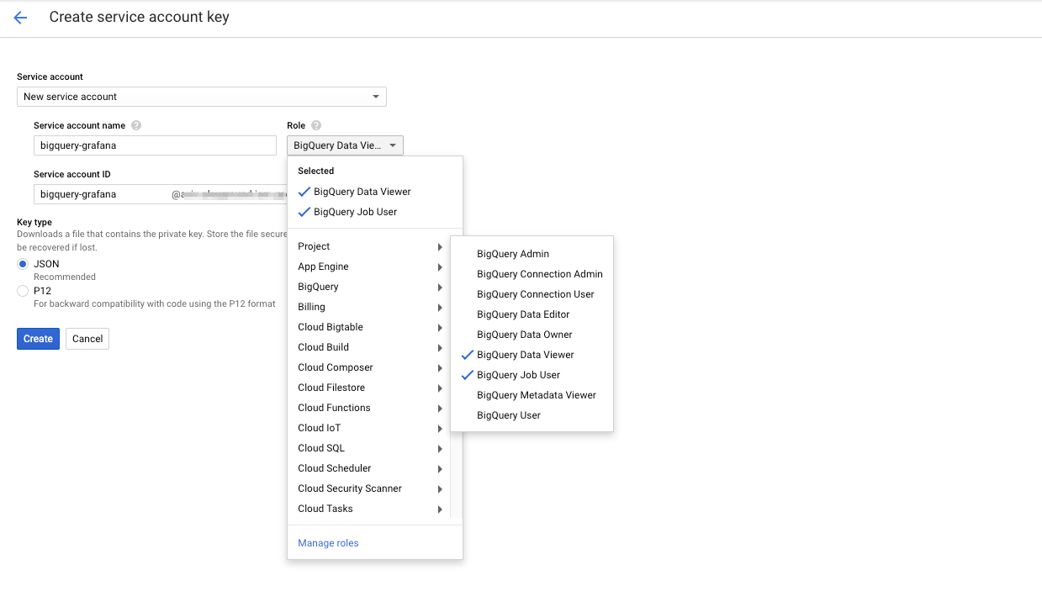Select the BigQuery Data Owner role

(x=532, y=335)
